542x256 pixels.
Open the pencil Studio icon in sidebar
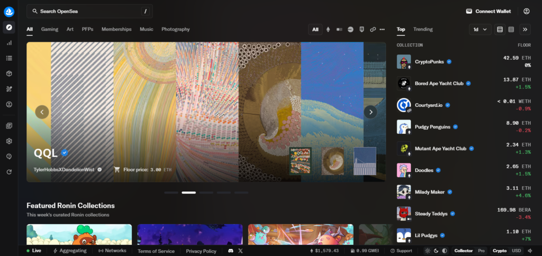(x=9, y=89)
